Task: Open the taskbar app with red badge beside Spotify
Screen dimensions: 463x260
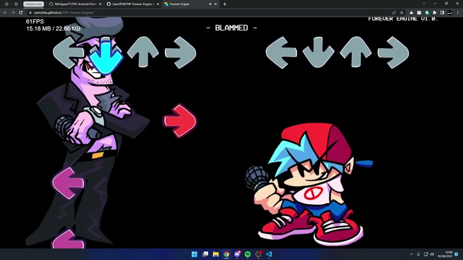Action: [x=258, y=254]
